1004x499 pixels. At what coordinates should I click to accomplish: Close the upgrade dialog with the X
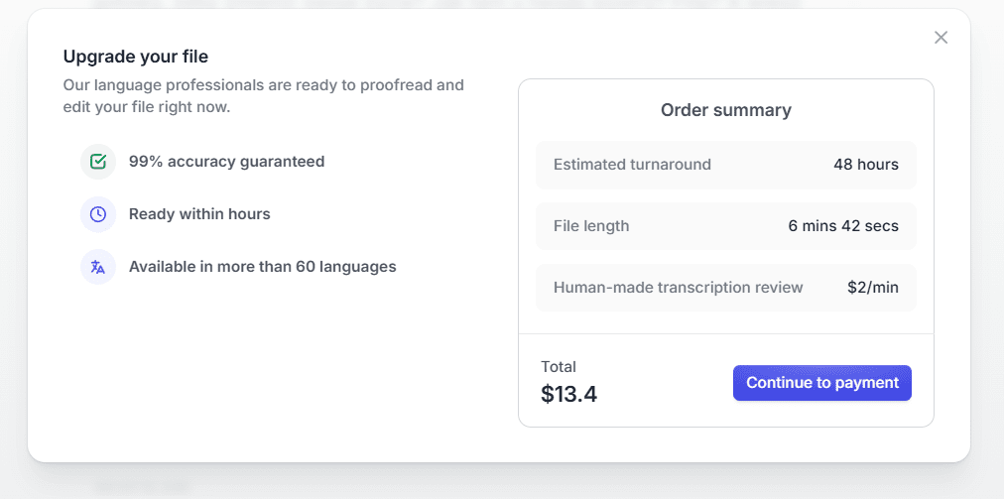tap(941, 38)
